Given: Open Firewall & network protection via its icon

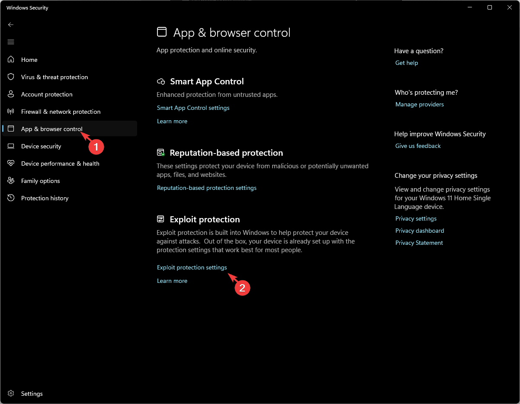Looking at the screenshot, I should click(x=11, y=111).
